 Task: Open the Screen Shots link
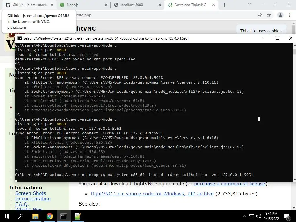pyautogui.click(x=31, y=193)
